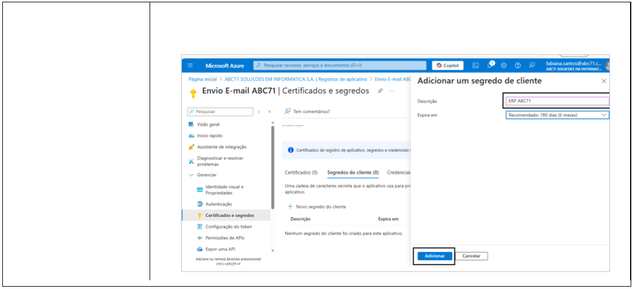
Task: Collapse the sidebar with double-chevron icon
Action: pyautogui.click(x=269, y=112)
